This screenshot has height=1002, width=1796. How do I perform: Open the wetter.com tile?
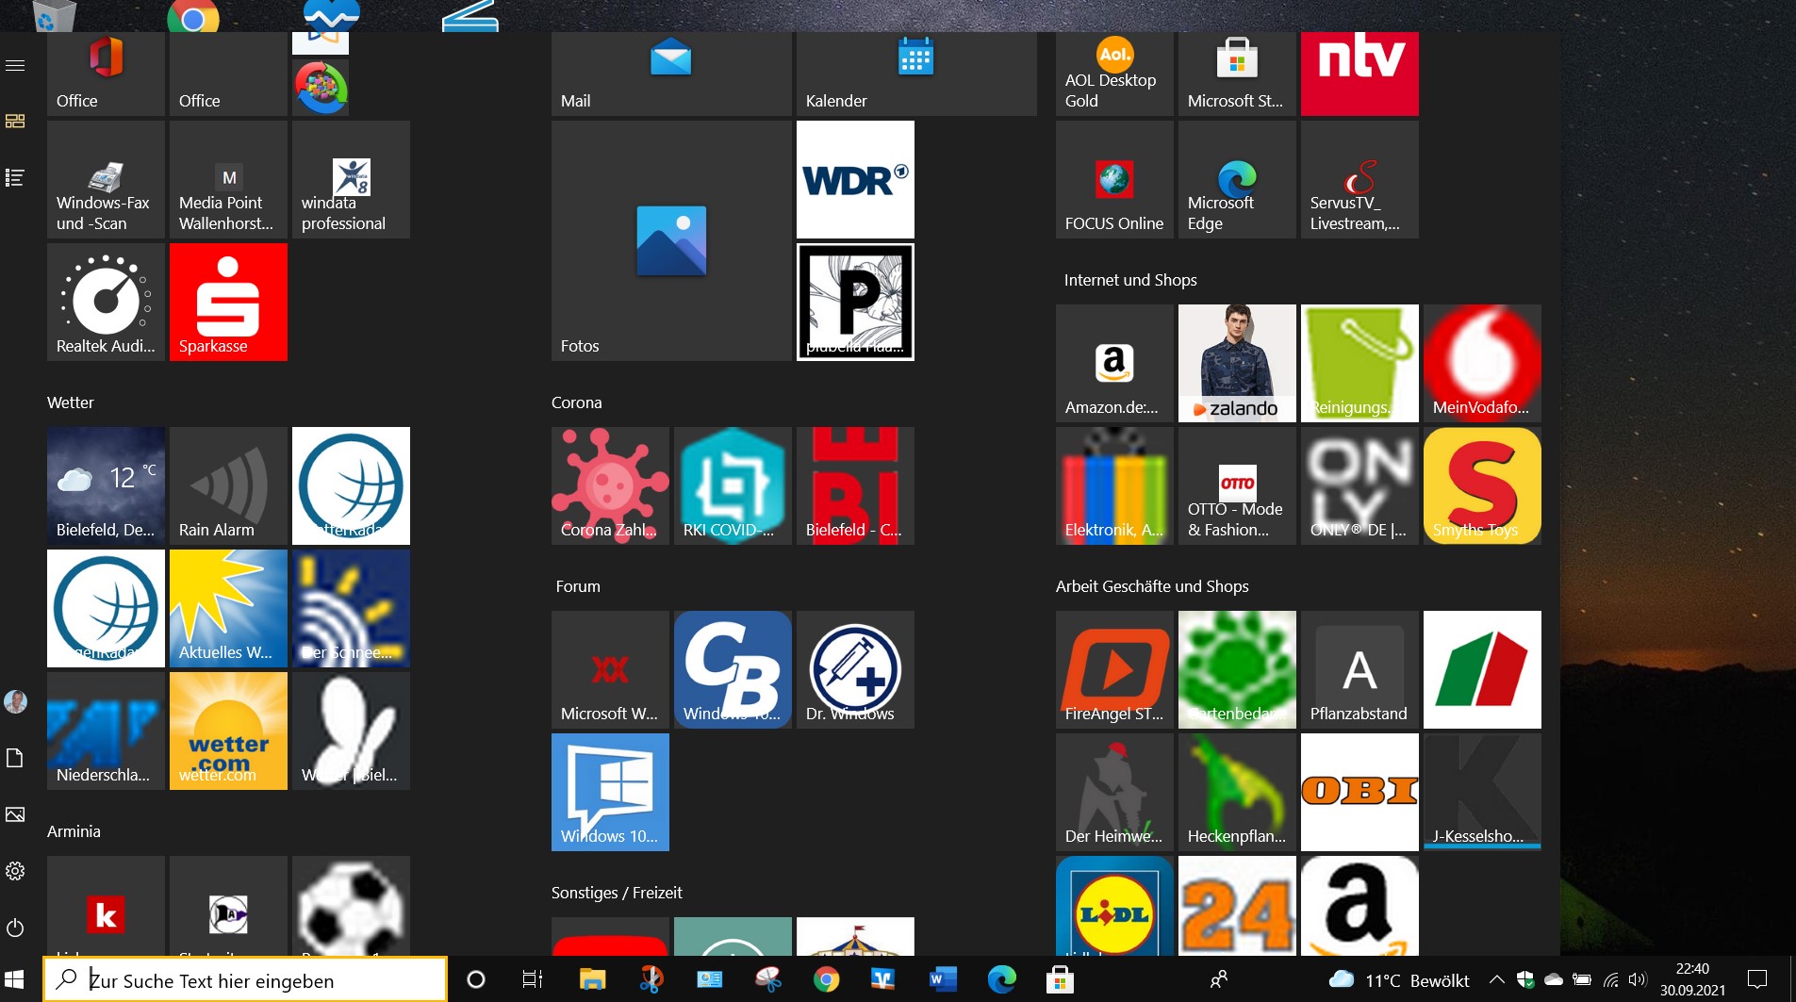228,731
